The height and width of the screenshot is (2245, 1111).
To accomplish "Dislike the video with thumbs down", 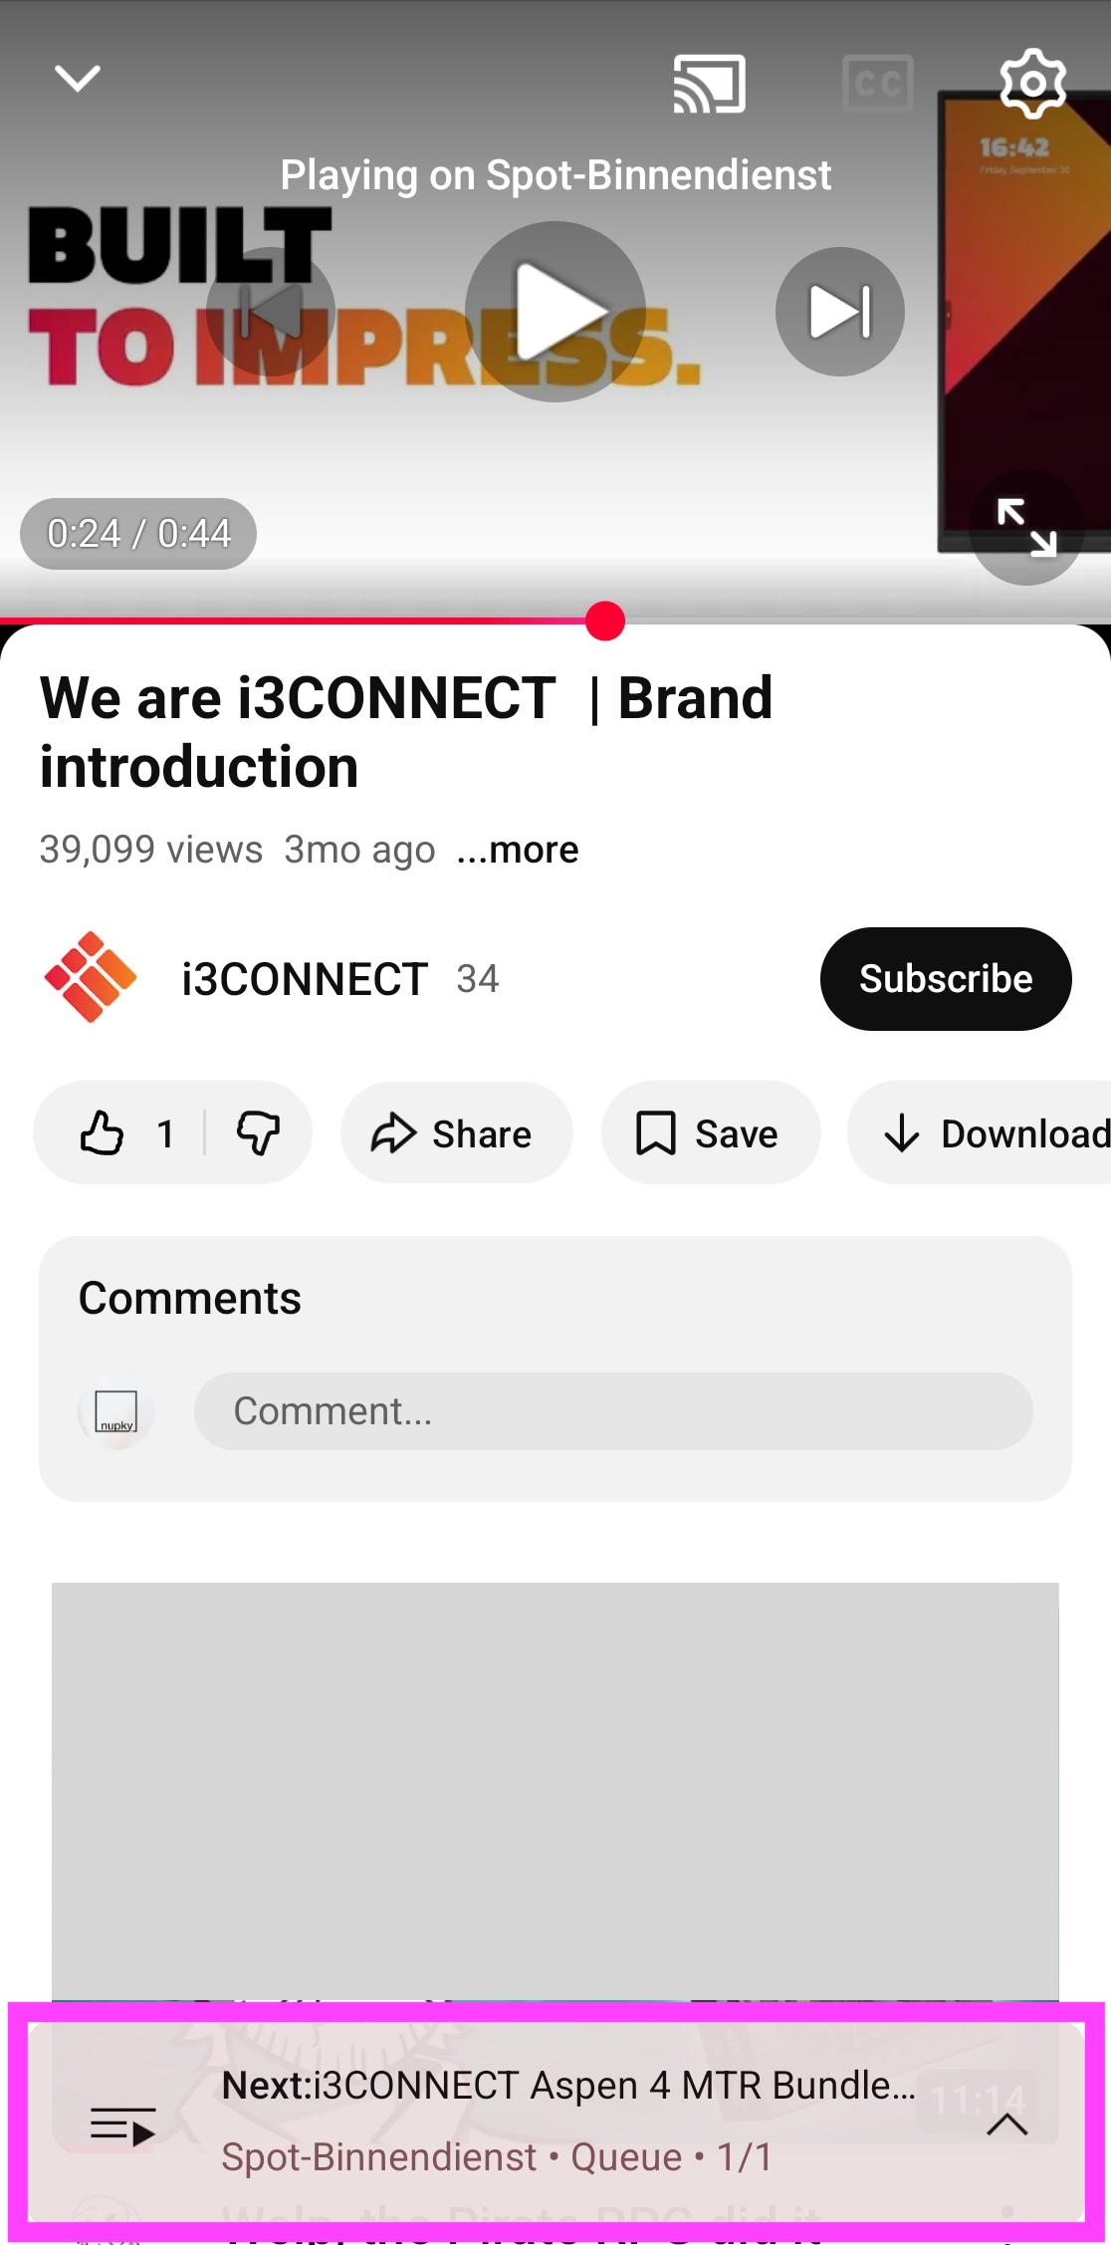I will (258, 1133).
